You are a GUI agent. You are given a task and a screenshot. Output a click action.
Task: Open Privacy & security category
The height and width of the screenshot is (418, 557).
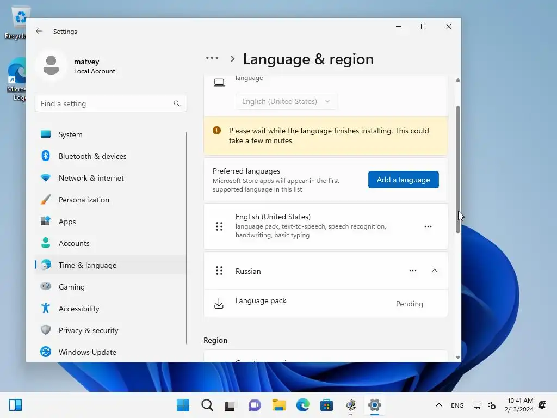pos(110,330)
